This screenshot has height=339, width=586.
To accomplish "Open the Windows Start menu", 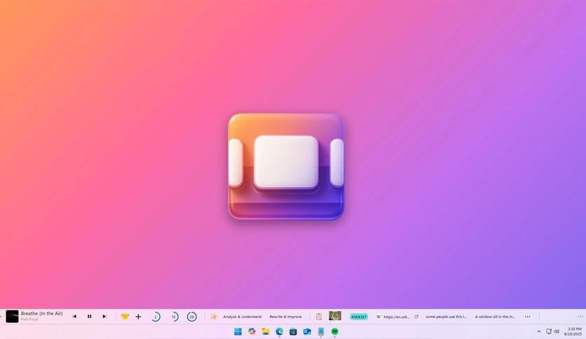I will (238, 331).
